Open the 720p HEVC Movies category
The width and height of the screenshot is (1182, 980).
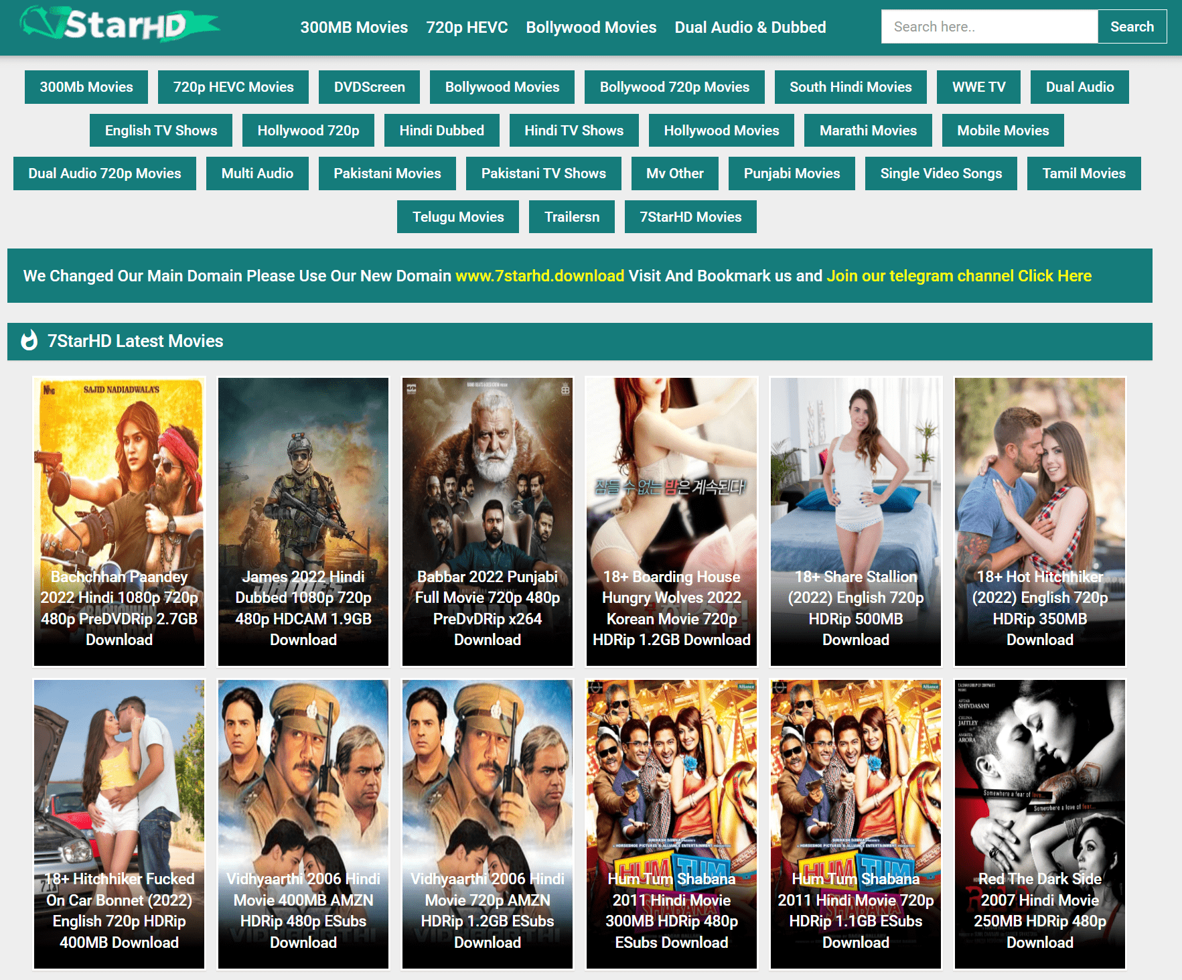233,87
